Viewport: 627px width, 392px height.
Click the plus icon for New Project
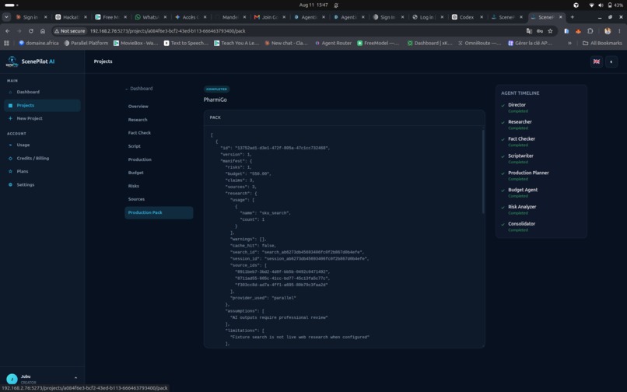(10, 118)
